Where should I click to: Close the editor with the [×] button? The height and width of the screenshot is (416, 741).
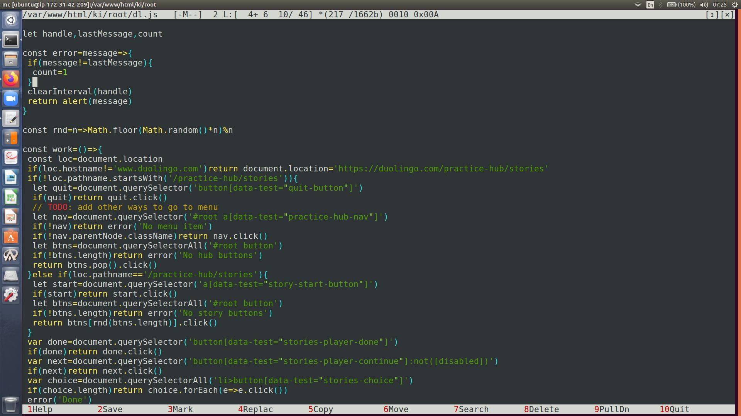pyautogui.click(x=727, y=15)
